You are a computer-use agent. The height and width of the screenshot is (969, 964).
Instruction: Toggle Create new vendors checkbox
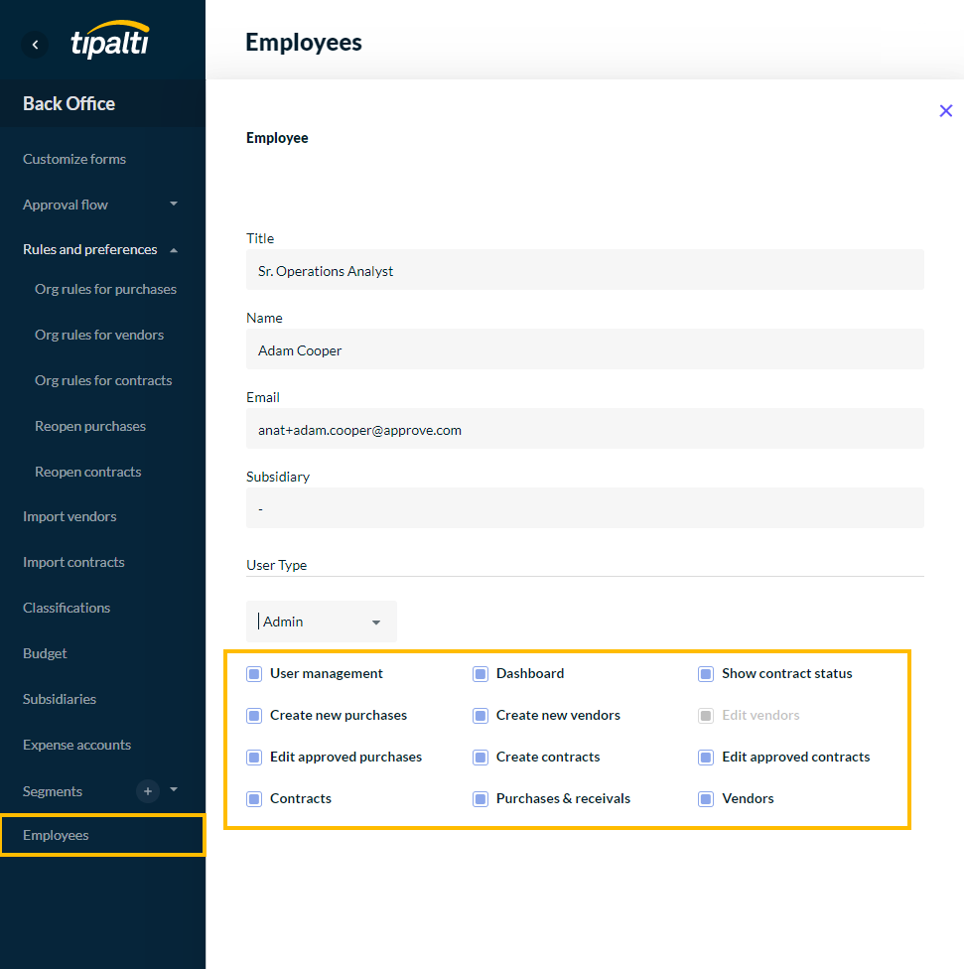tap(481, 716)
